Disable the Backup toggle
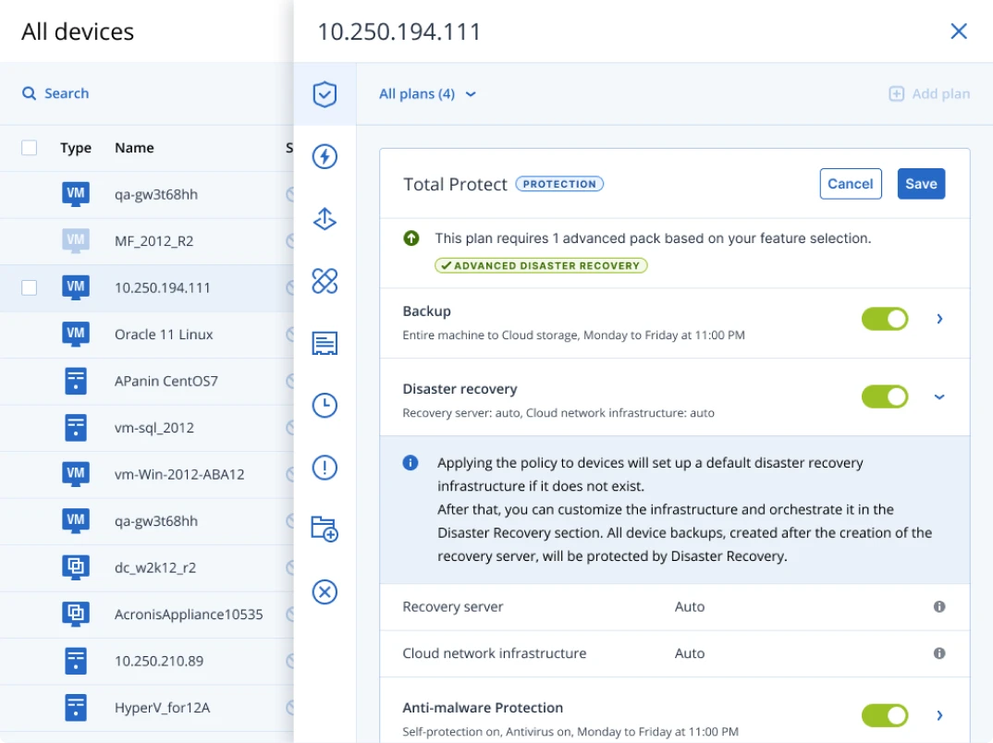 pos(885,318)
